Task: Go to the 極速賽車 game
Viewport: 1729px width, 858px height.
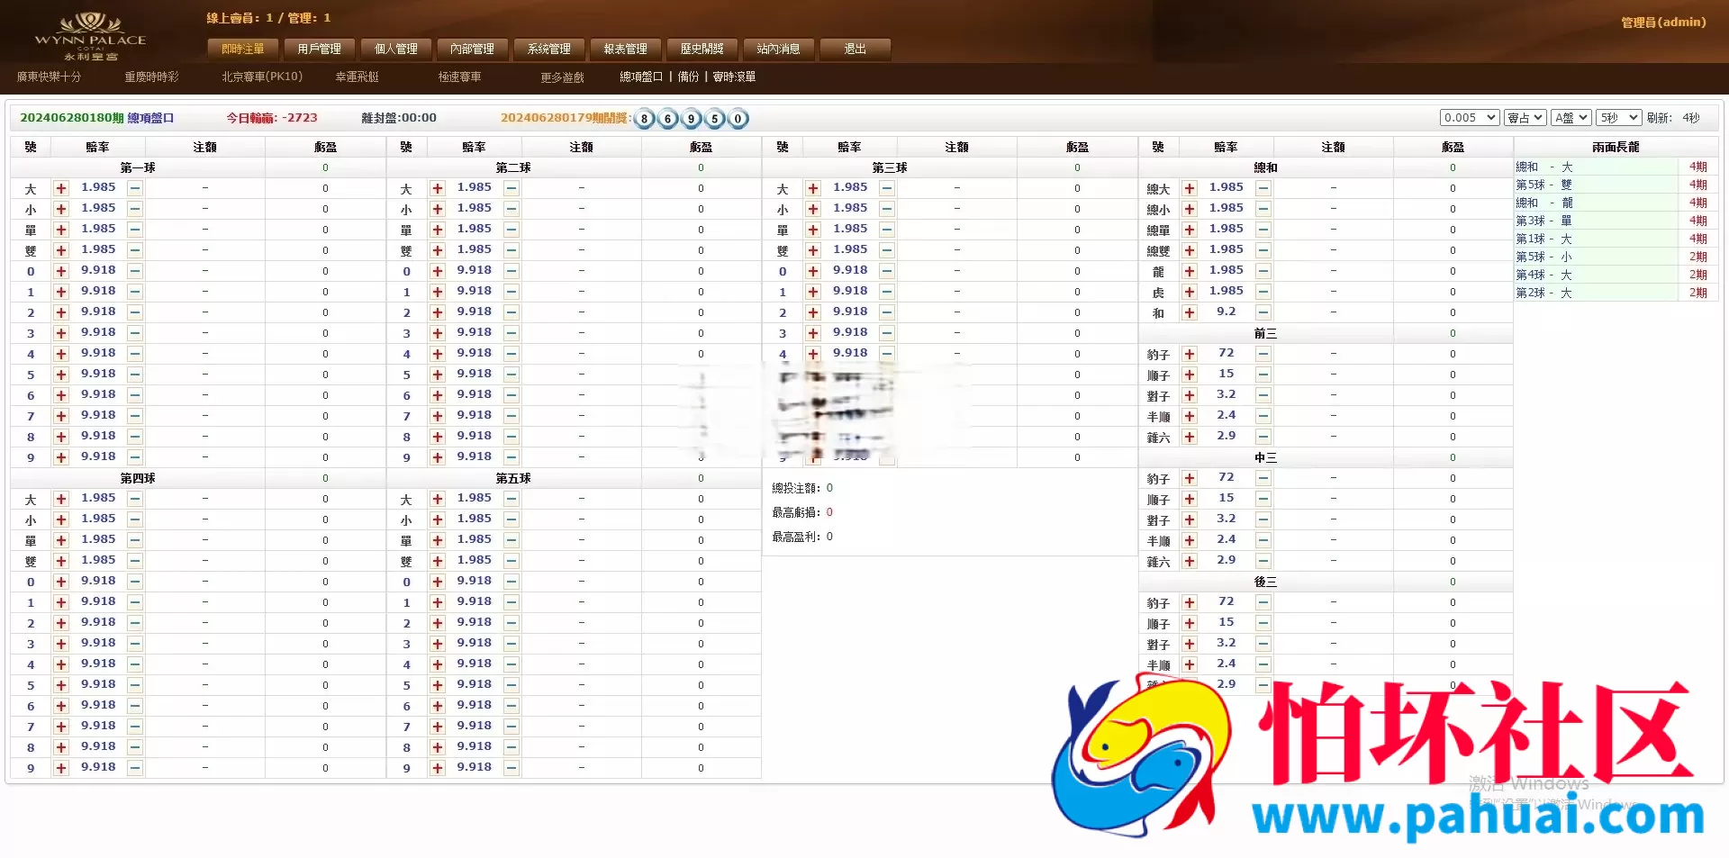Action: 460,77
